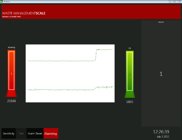The height and width of the screenshot is (140, 182).
Task: Minimize the RadLink window
Action: (x=170, y=2)
